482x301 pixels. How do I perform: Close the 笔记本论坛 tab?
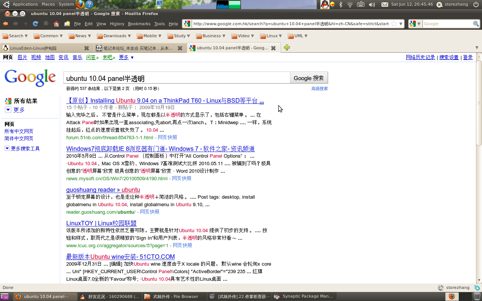coord(180,48)
